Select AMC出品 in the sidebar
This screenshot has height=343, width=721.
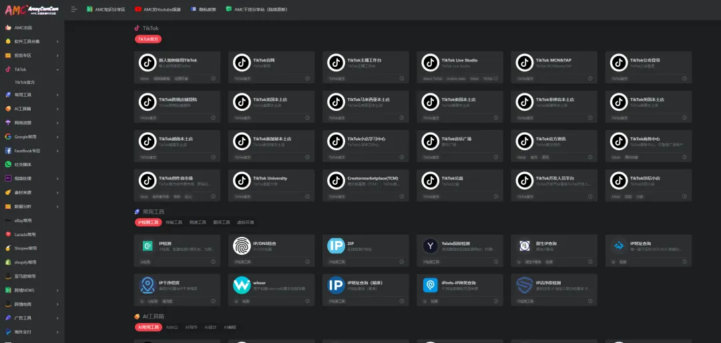[x=23, y=27]
